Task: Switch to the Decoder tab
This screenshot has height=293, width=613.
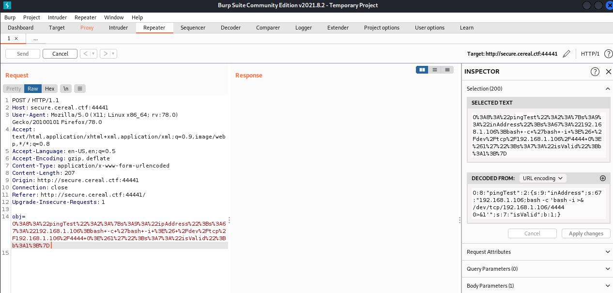Action: (x=230, y=28)
